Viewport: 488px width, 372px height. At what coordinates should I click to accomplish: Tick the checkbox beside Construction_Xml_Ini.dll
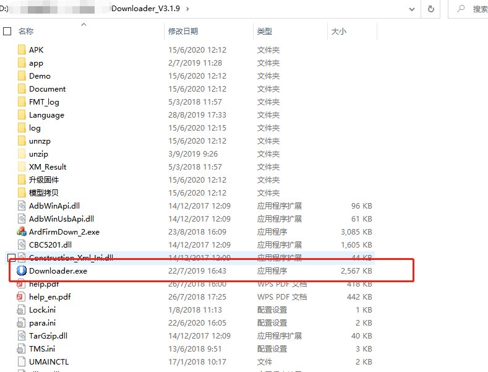tap(11, 257)
